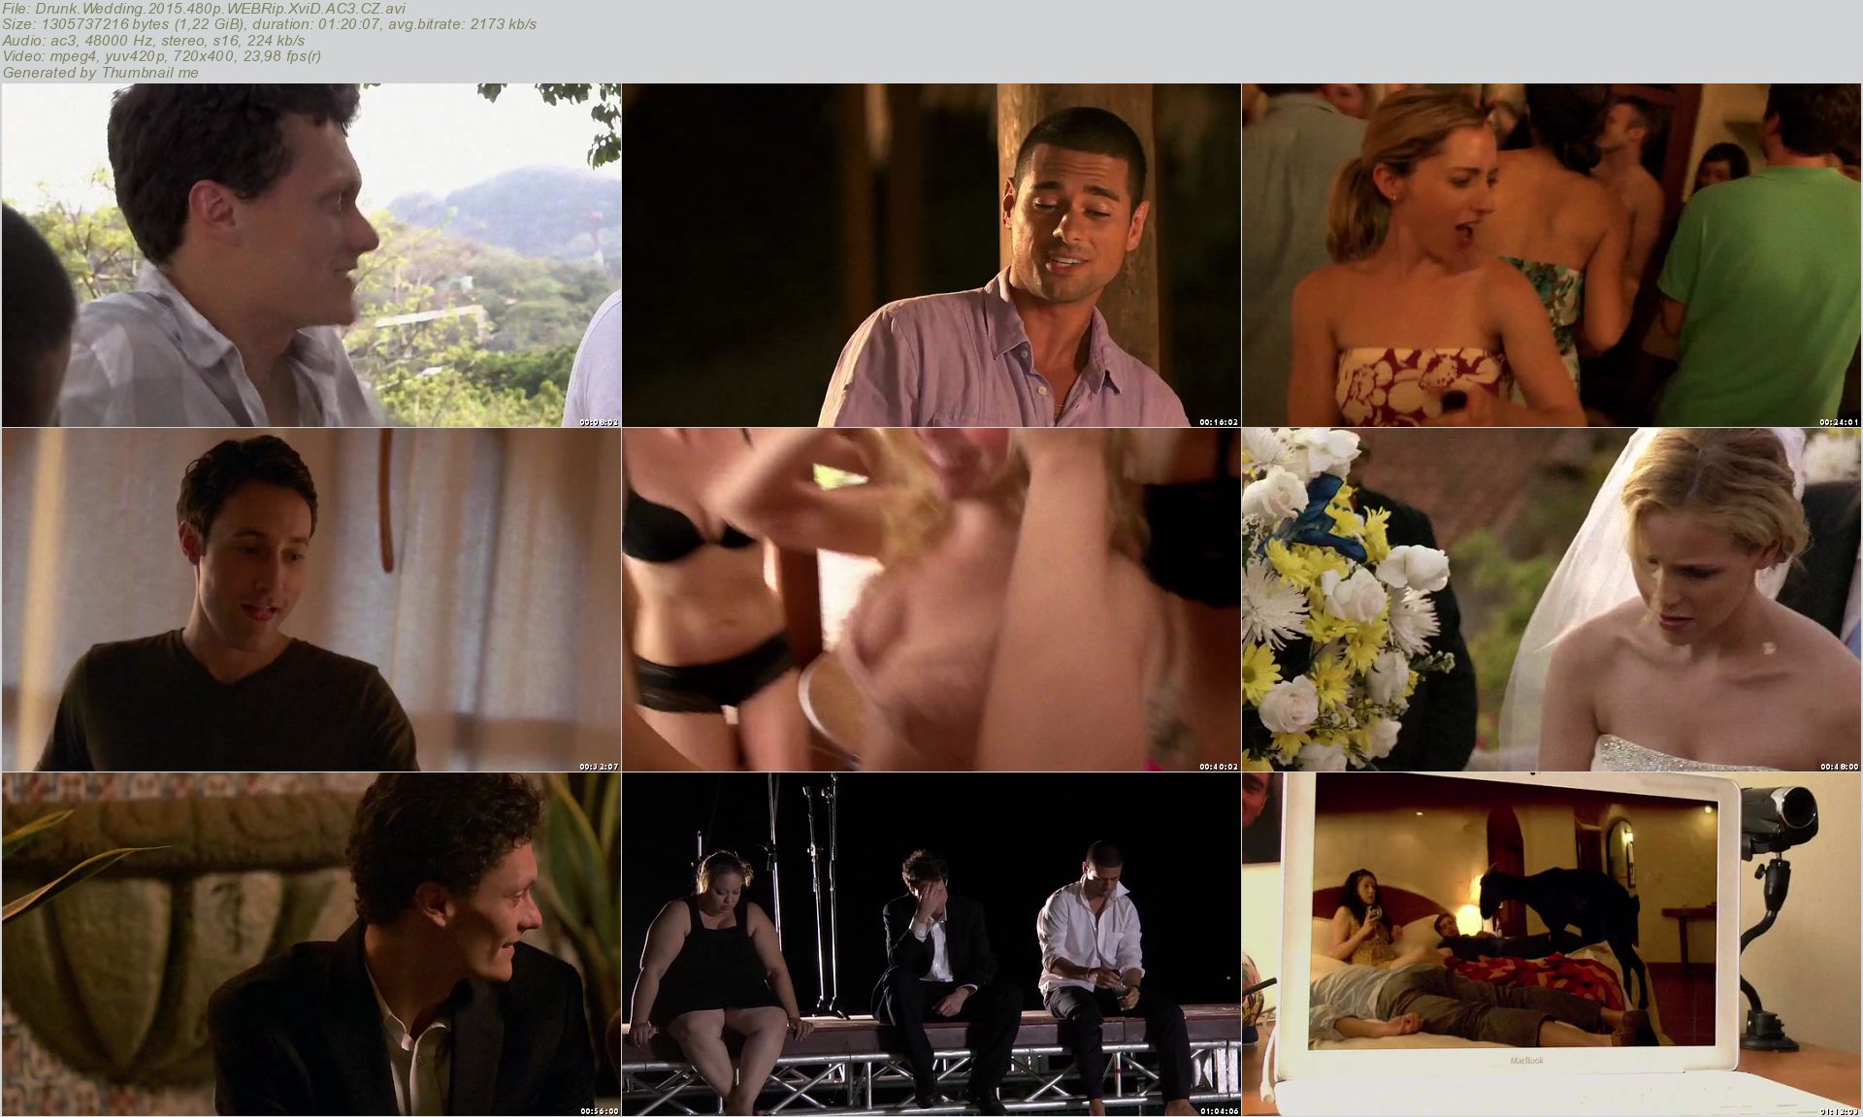Select the 00:56:00 timestamp label

click(x=599, y=1111)
